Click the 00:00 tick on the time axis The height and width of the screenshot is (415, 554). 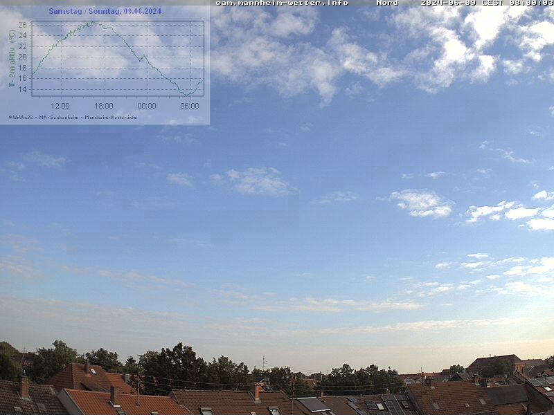click(x=147, y=106)
